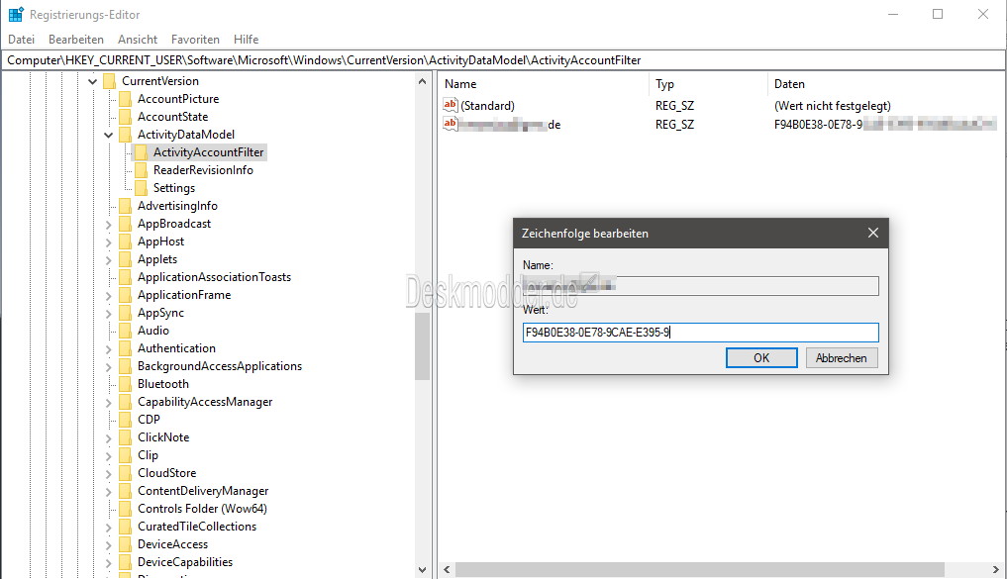The width and height of the screenshot is (1007, 579).
Task: Collapse the ActivityDataModel tree node
Action: 108,135
